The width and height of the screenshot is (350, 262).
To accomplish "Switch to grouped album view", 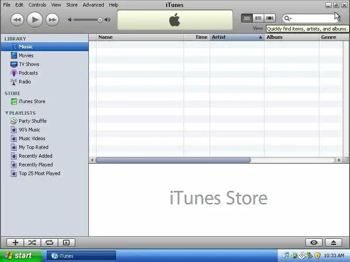I will (x=258, y=18).
